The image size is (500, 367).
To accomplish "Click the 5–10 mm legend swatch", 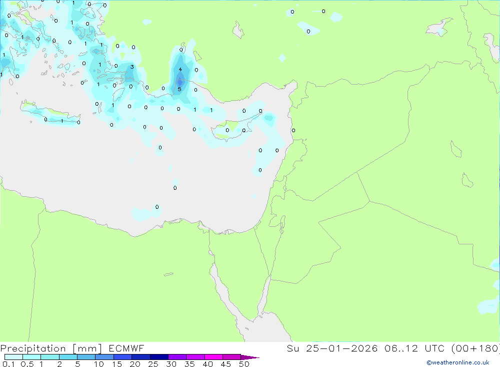I will click(86, 357).
